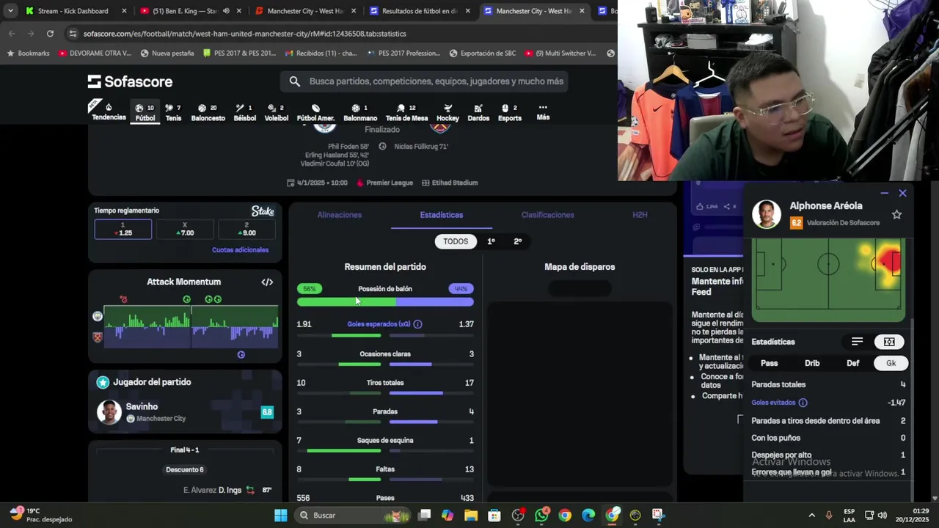Open the Baloncesto sport section
The width and height of the screenshot is (939, 528).
[x=208, y=111]
